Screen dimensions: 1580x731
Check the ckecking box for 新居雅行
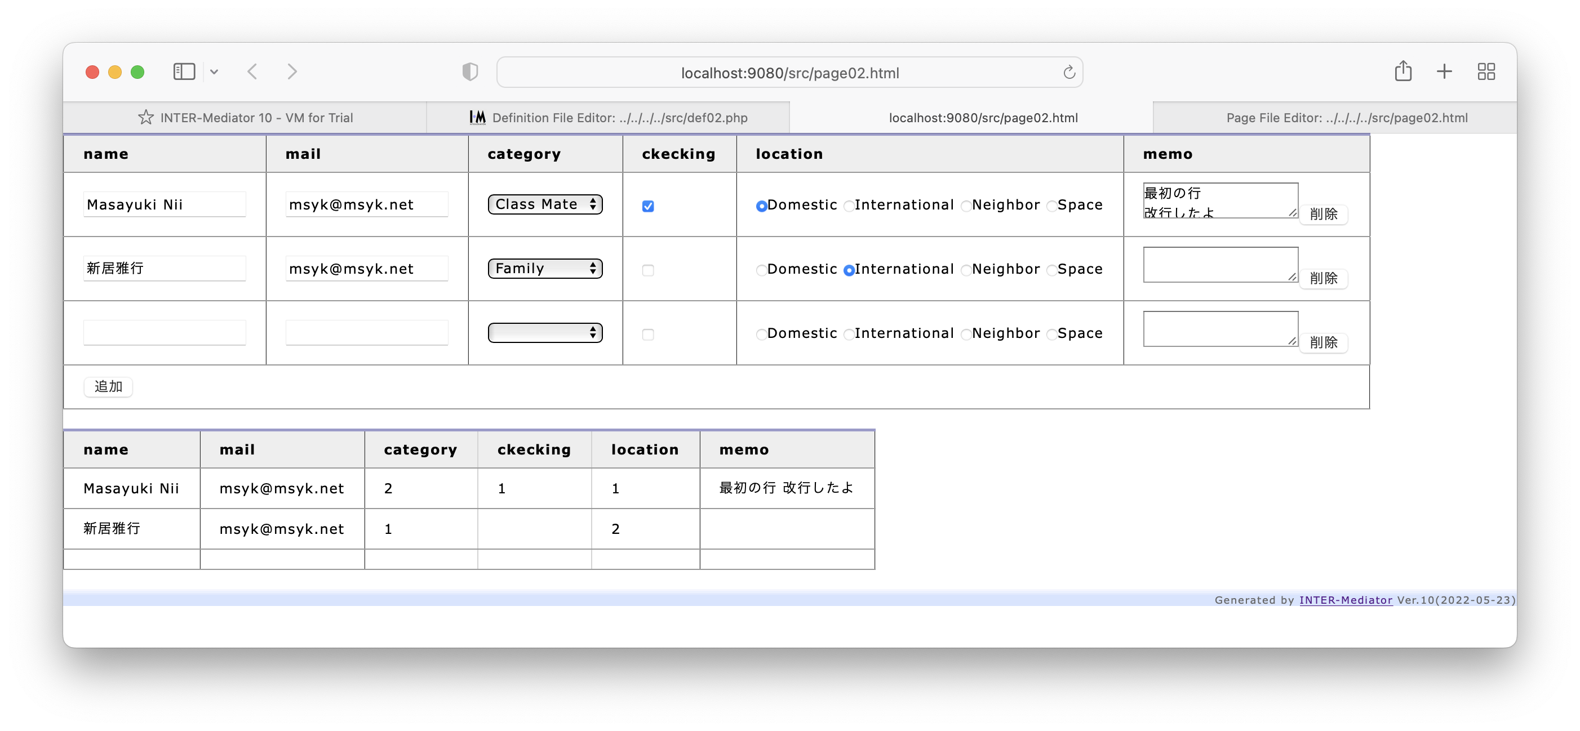[647, 270]
